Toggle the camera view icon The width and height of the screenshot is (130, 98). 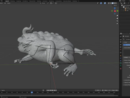[117, 21]
